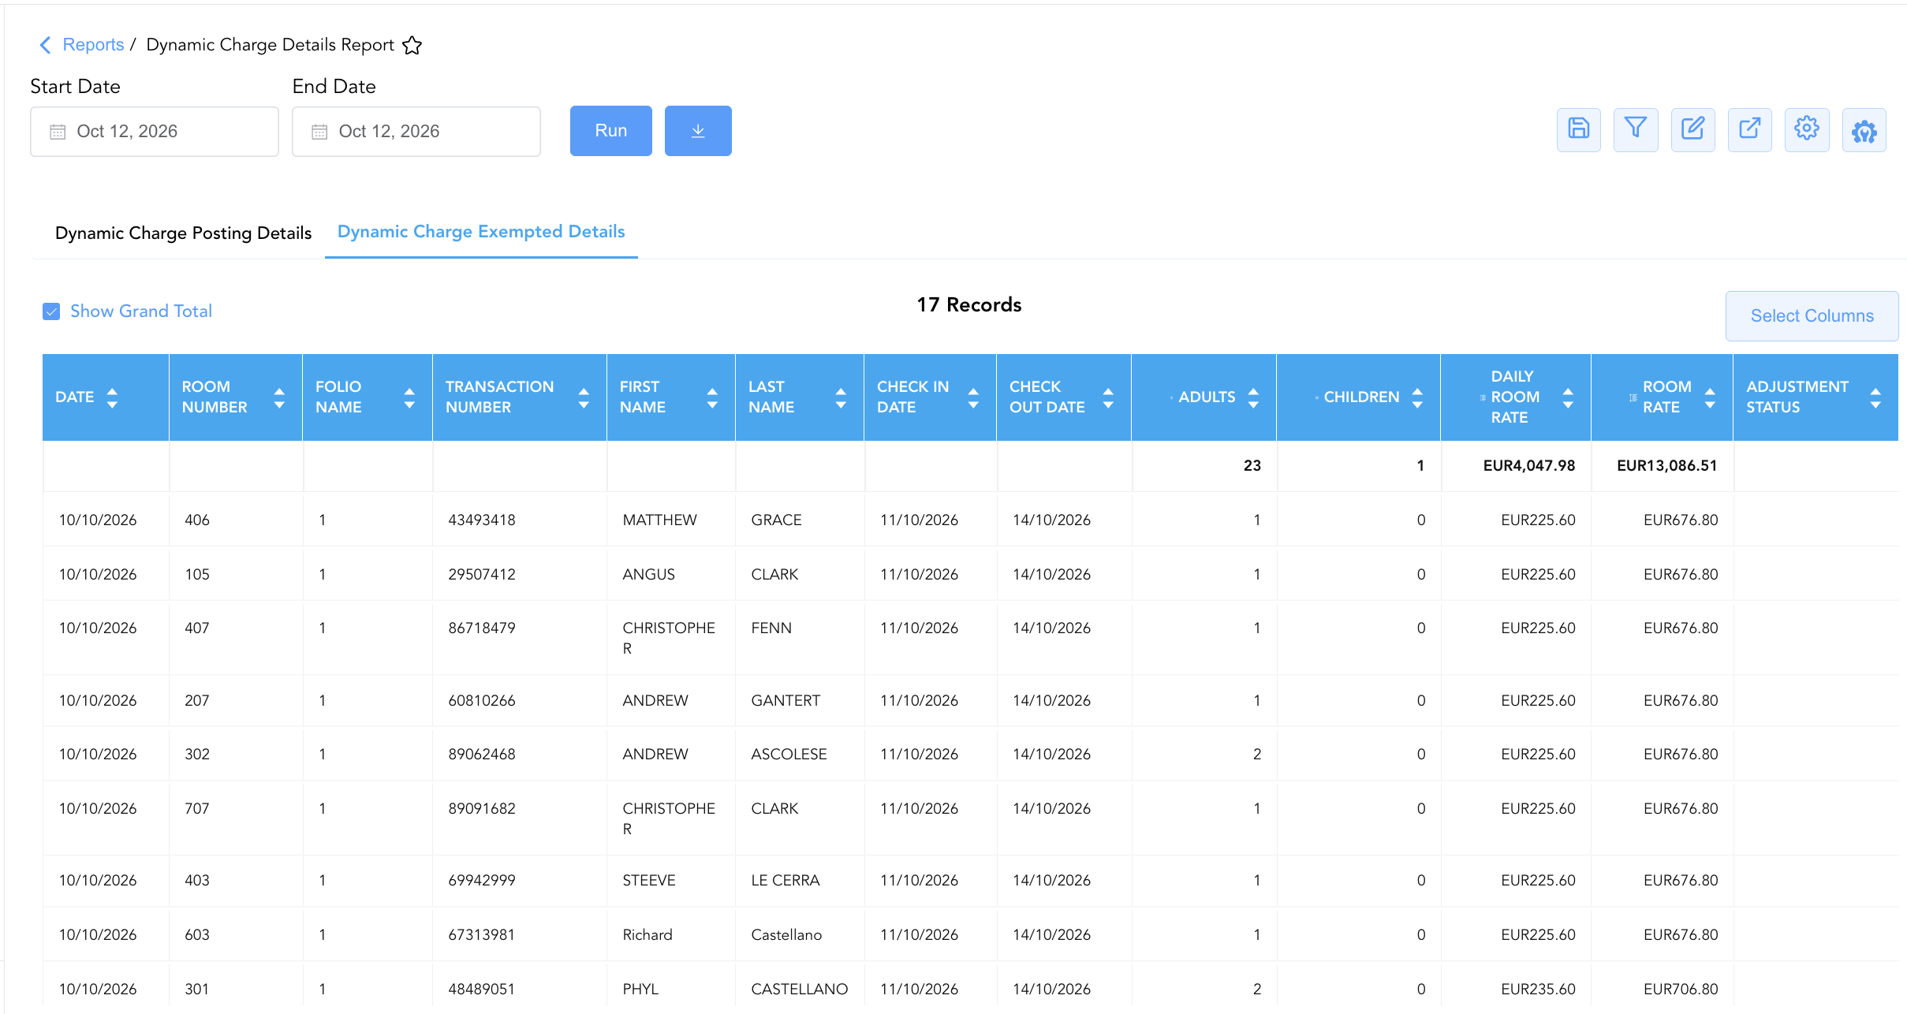Click grand total EUR13,086.51
Screen dimensions: 1907x1014
coord(1666,466)
